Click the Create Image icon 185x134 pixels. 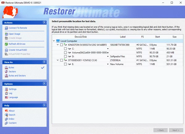tap(6, 38)
